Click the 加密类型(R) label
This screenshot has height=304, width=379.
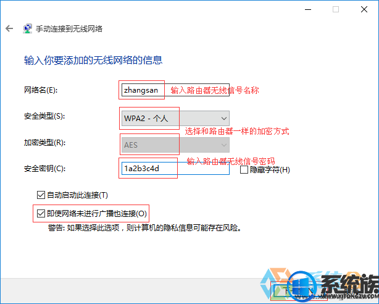(x=44, y=143)
